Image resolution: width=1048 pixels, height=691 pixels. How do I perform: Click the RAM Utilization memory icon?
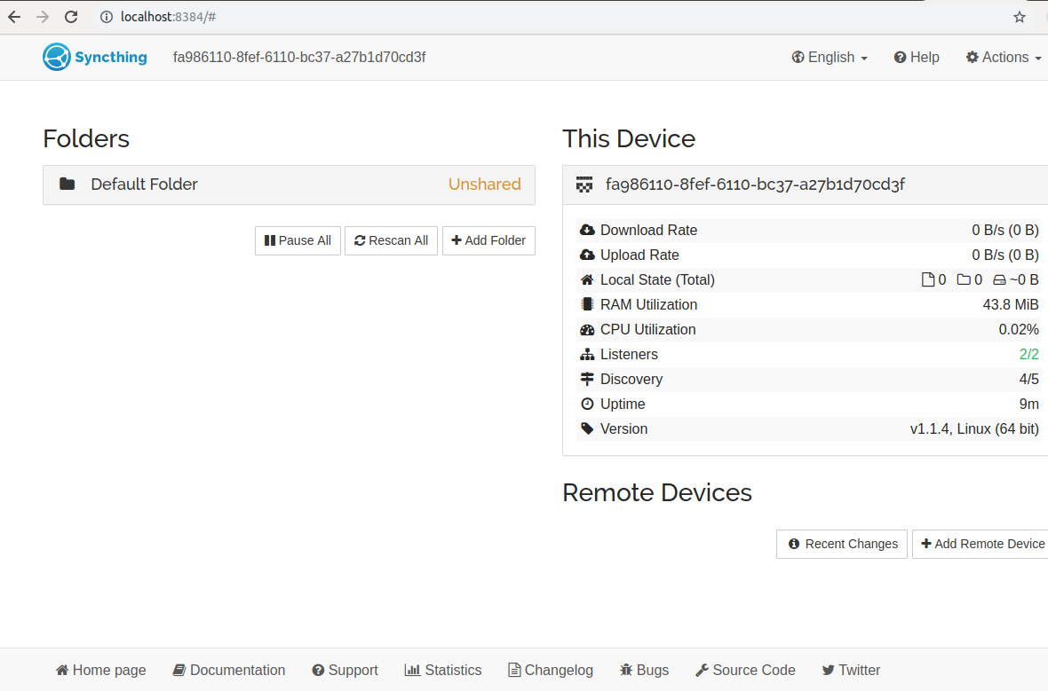(587, 304)
